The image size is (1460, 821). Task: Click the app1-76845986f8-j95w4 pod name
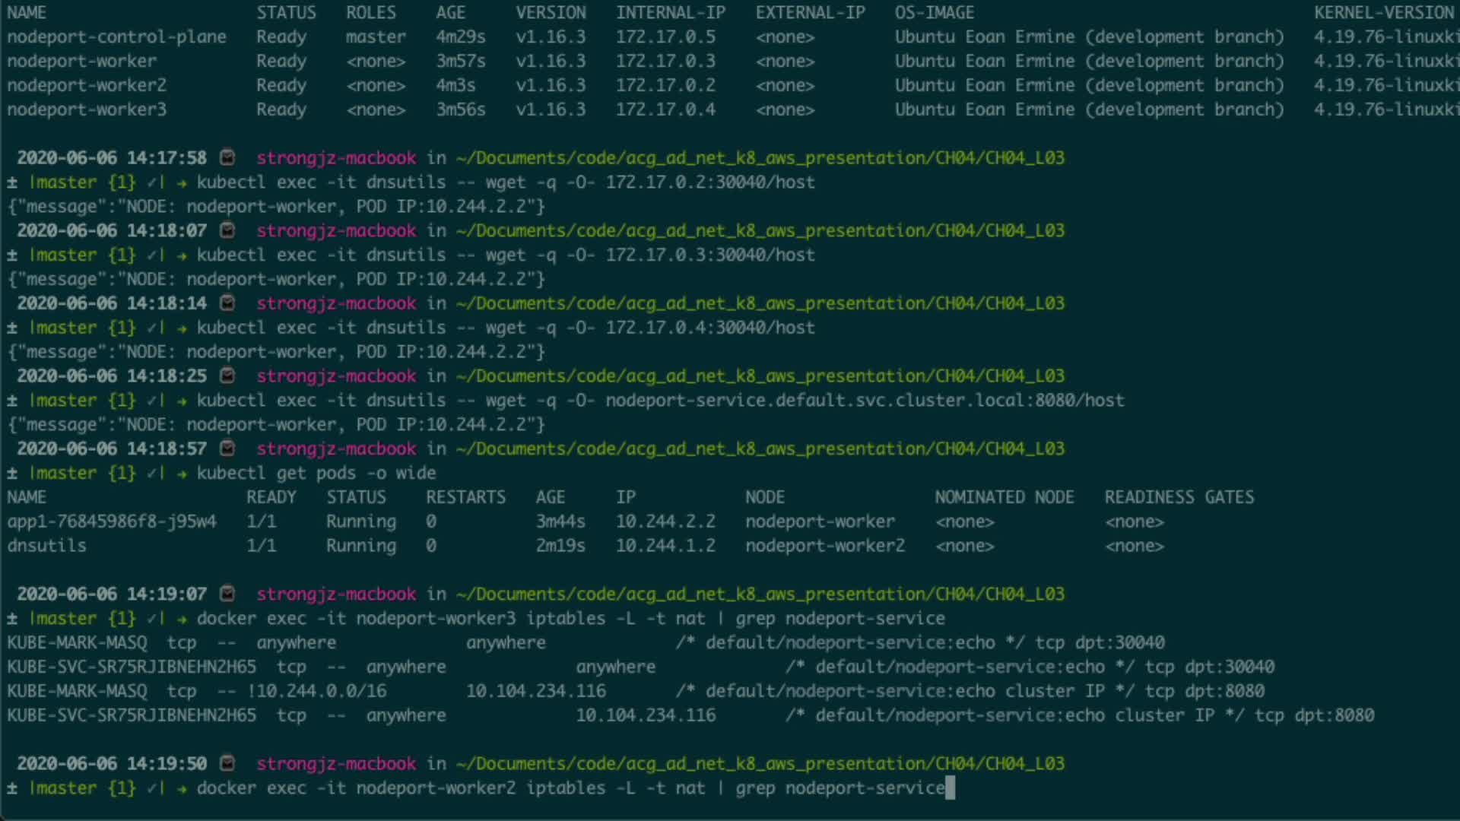112,521
